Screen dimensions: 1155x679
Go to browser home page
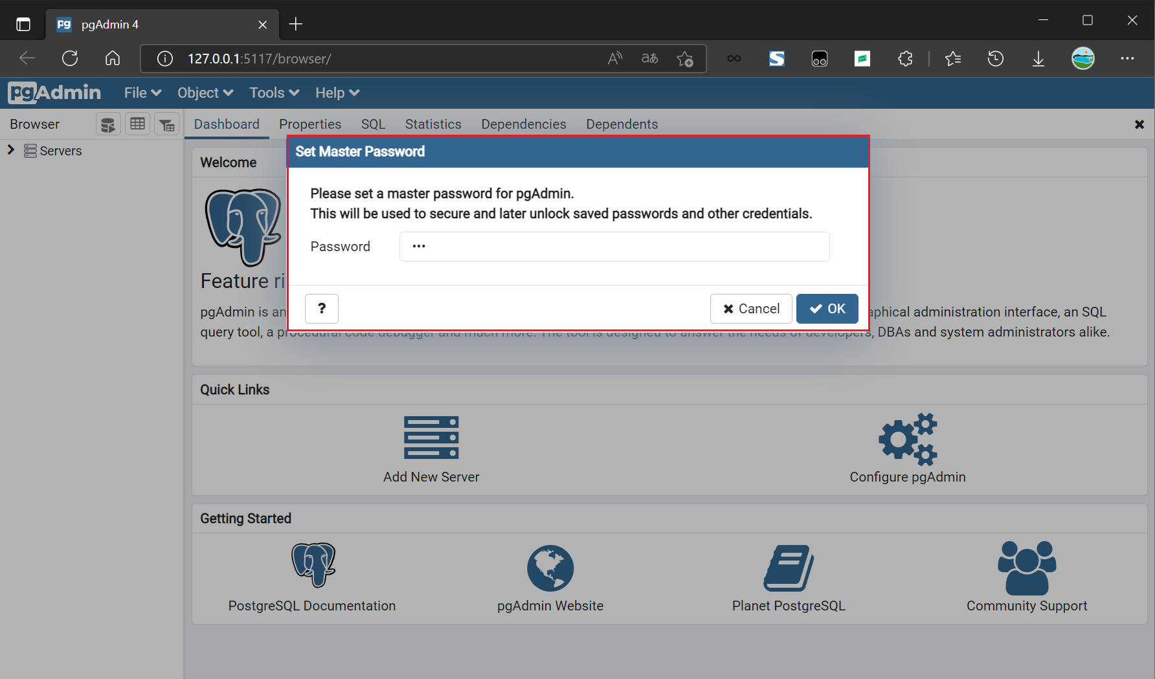tap(113, 58)
